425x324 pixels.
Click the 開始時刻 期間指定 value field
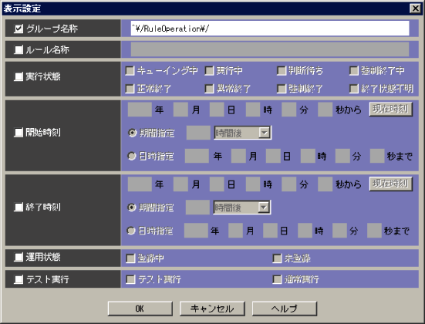pos(198,133)
